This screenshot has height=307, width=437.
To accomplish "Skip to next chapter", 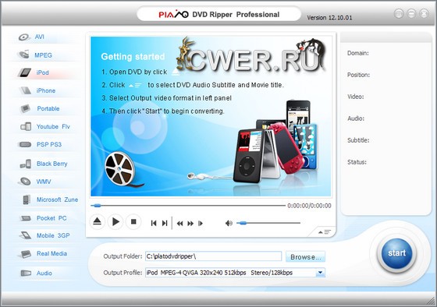I will point(165,223).
